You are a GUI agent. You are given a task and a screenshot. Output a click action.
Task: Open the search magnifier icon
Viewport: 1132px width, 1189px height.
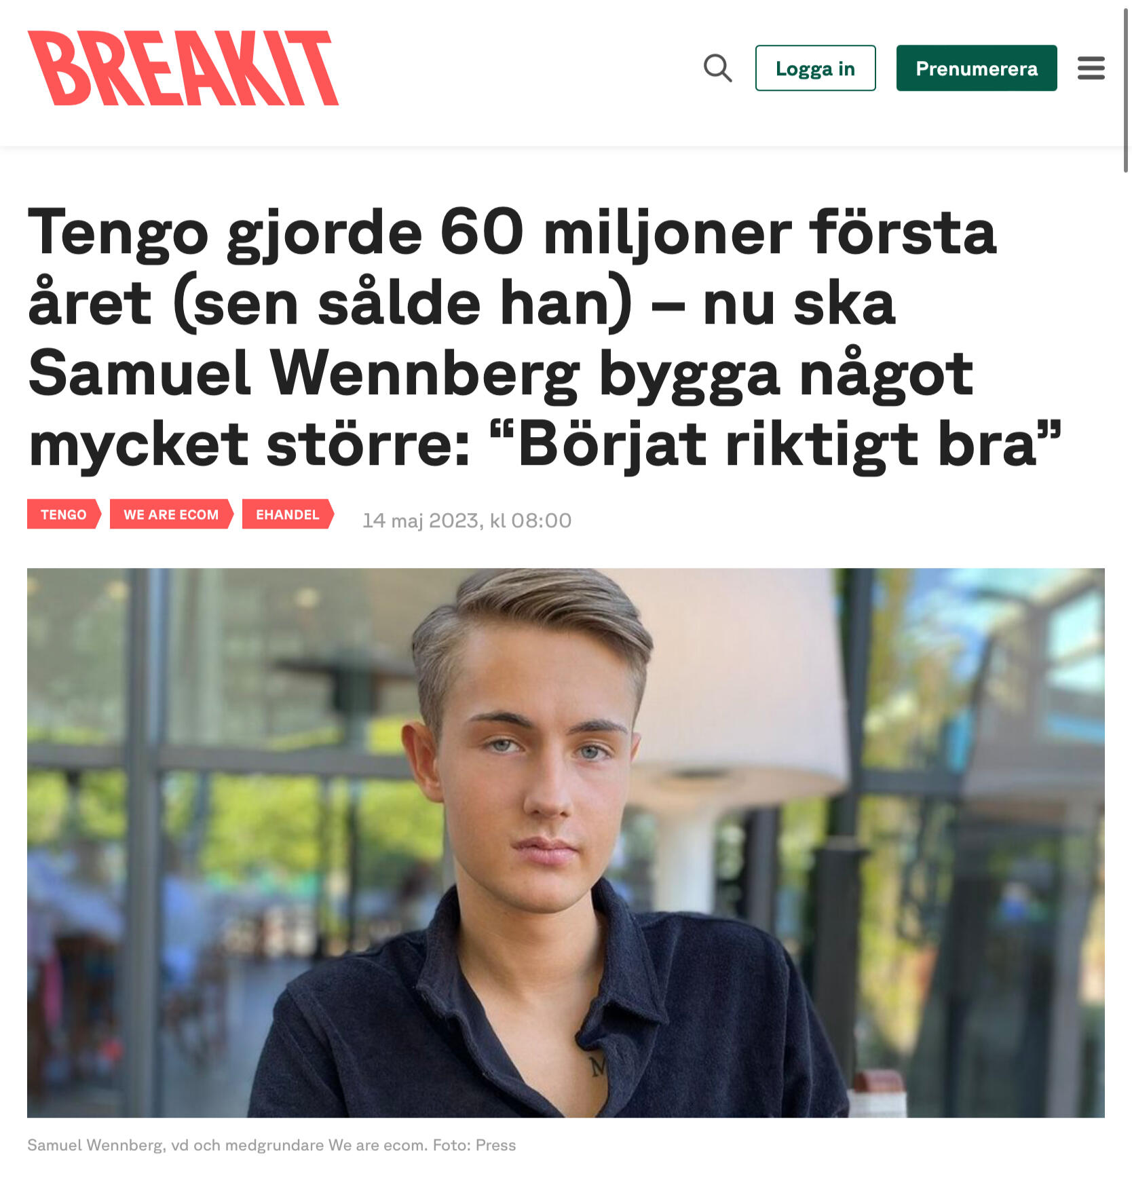coord(717,69)
